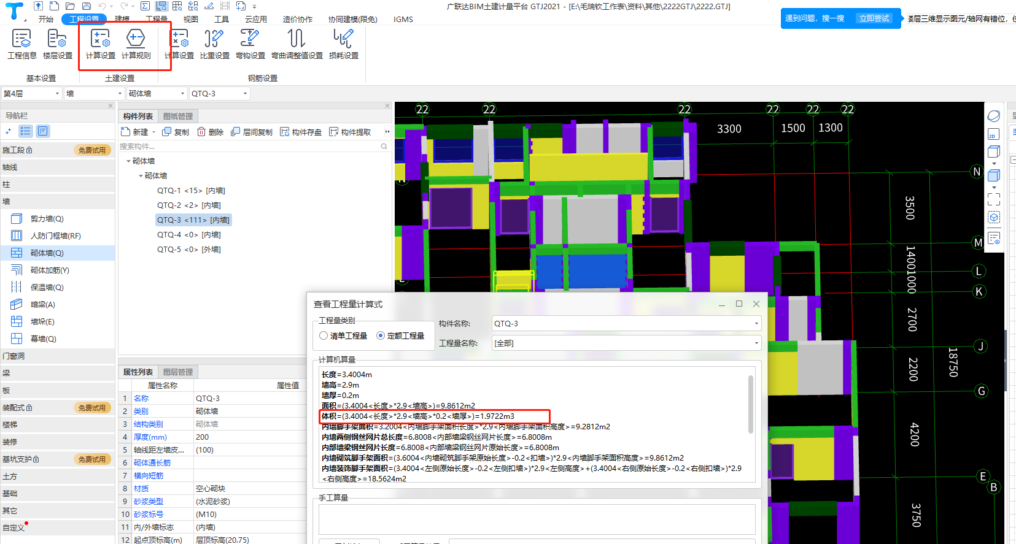Expand the component toolbar overflow arrows
The height and width of the screenshot is (544, 1016).
click(387, 132)
